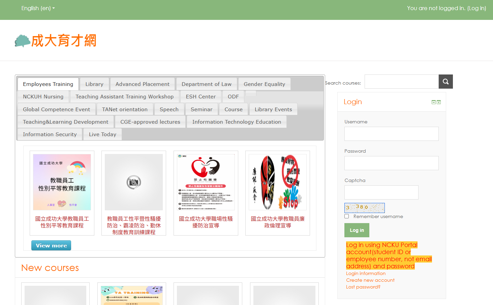The image size is (493, 305).
Task: Open the placeholder camera course thumbnail
Action: tap(134, 182)
